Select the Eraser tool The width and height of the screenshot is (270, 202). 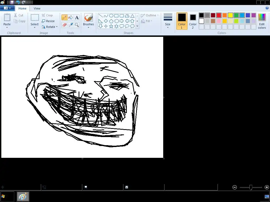pos(64,25)
